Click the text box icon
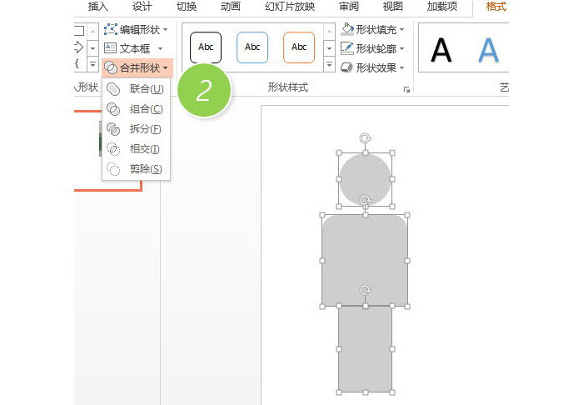The image size is (583, 405). point(111,48)
